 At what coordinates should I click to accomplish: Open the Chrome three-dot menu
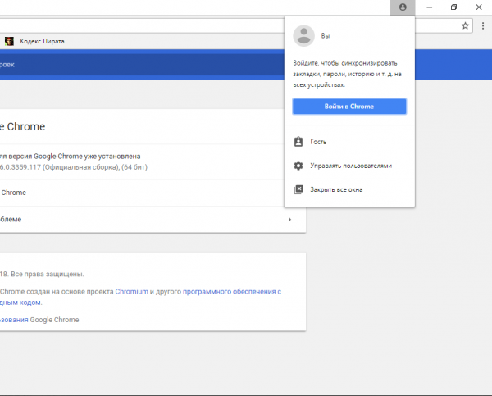(481, 25)
